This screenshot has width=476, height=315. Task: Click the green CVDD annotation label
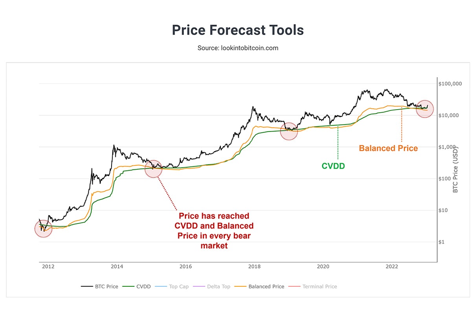pyautogui.click(x=333, y=166)
